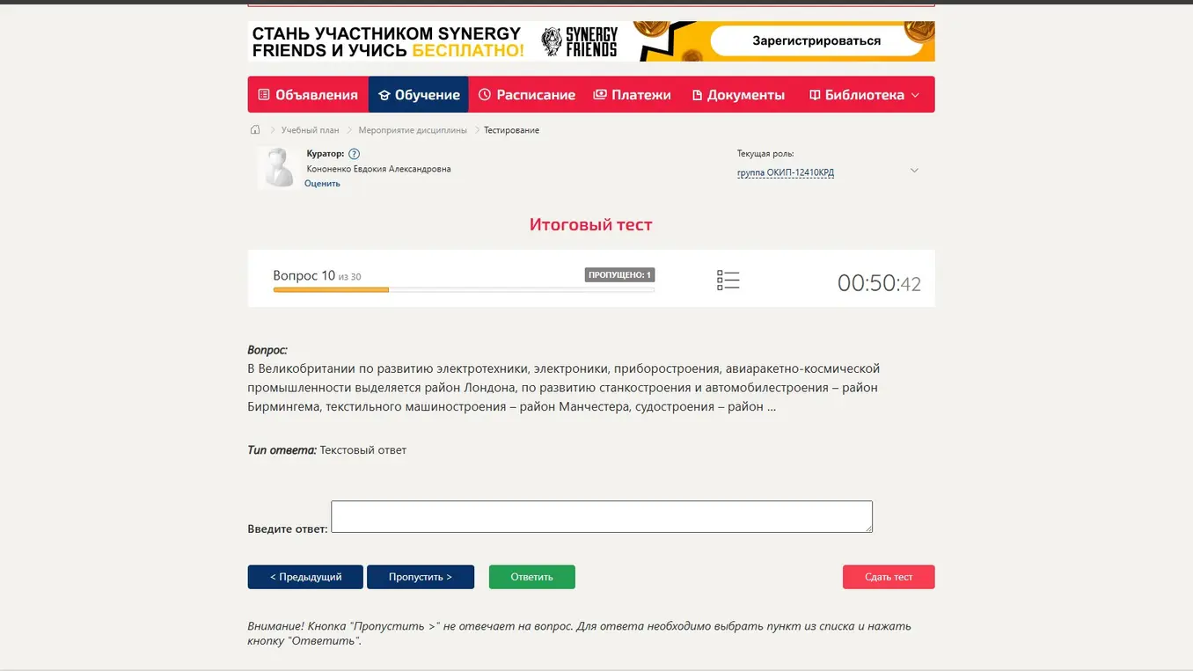
Task: Click the Synergy Friends lion logo
Action: [x=552, y=41]
